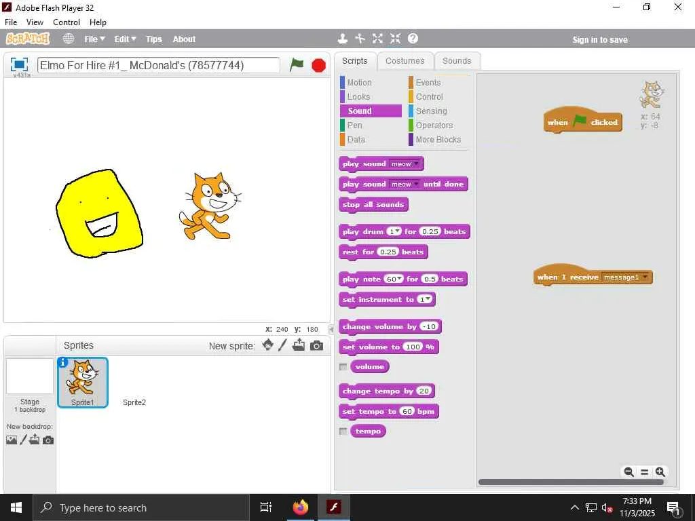This screenshot has width=695, height=521.
Task: Click the project title input field
Action: click(x=159, y=66)
